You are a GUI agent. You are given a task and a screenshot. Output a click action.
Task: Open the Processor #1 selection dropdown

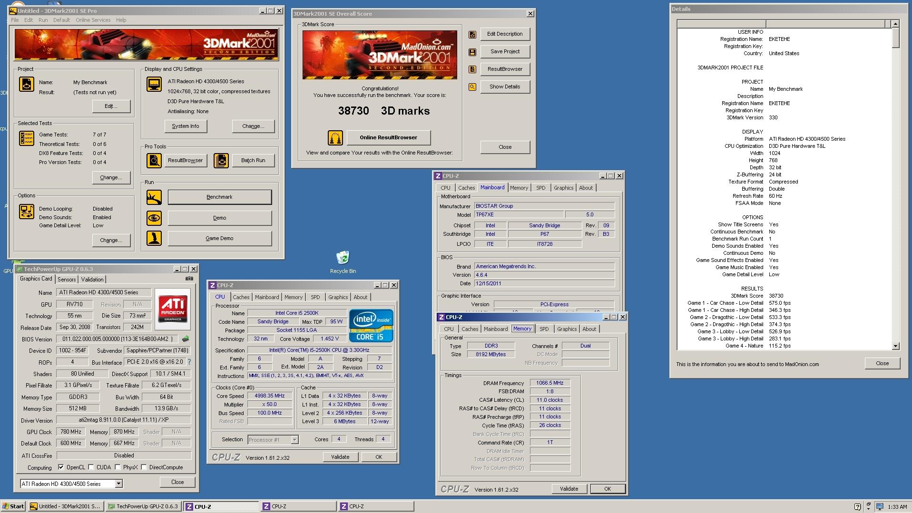(x=294, y=440)
